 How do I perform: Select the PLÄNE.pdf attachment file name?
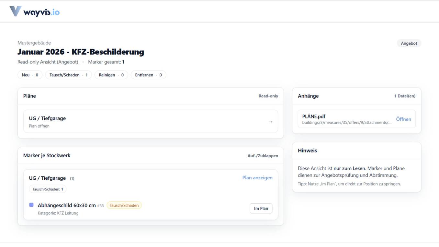314,117
